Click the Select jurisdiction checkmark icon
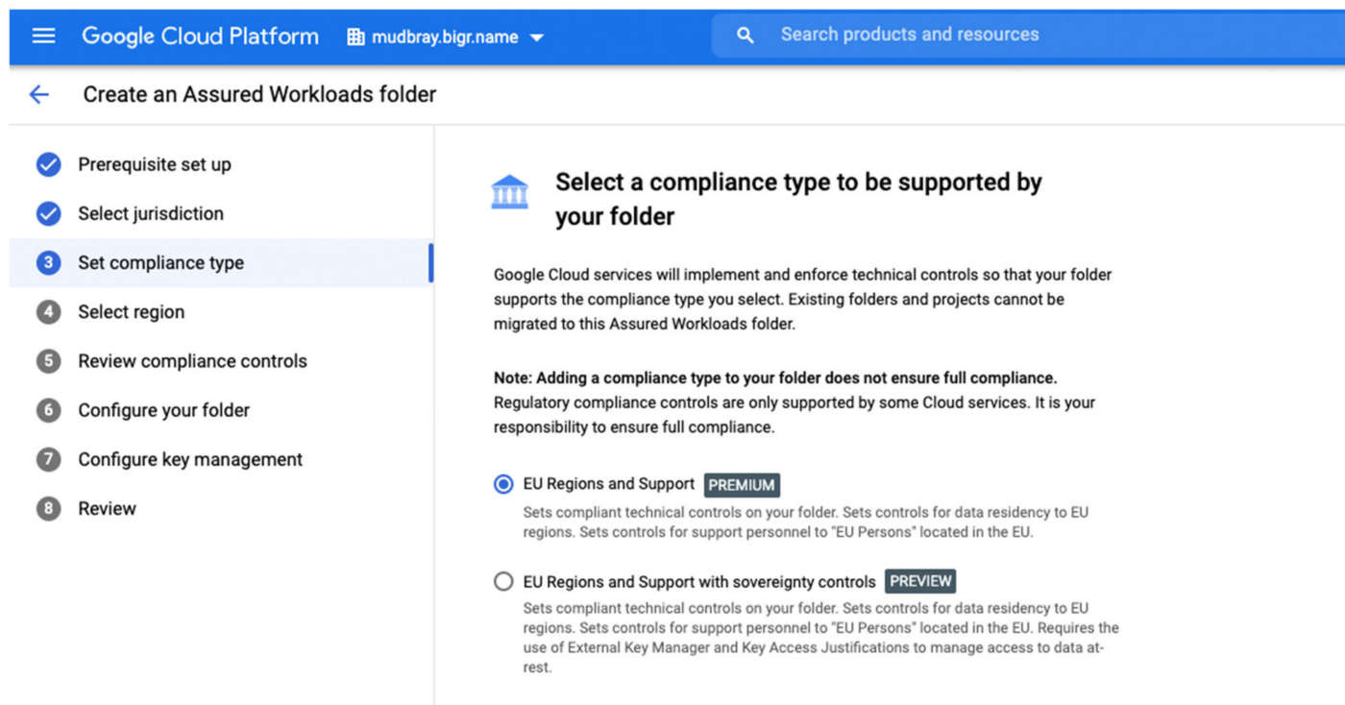 [48, 214]
